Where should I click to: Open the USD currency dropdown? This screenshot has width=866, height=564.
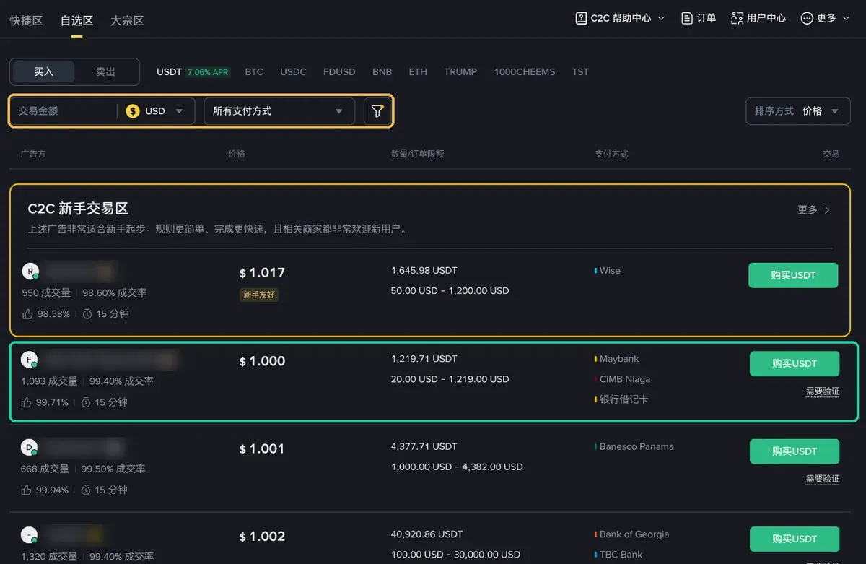pos(157,111)
